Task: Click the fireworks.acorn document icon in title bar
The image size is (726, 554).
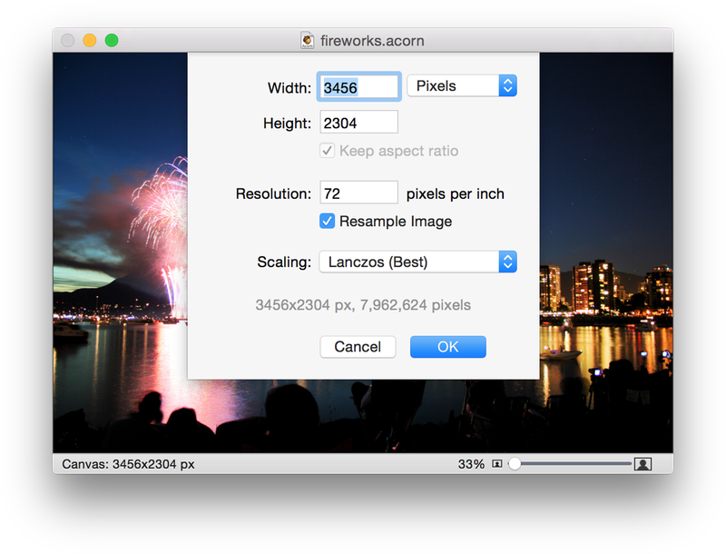Action: (x=309, y=41)
